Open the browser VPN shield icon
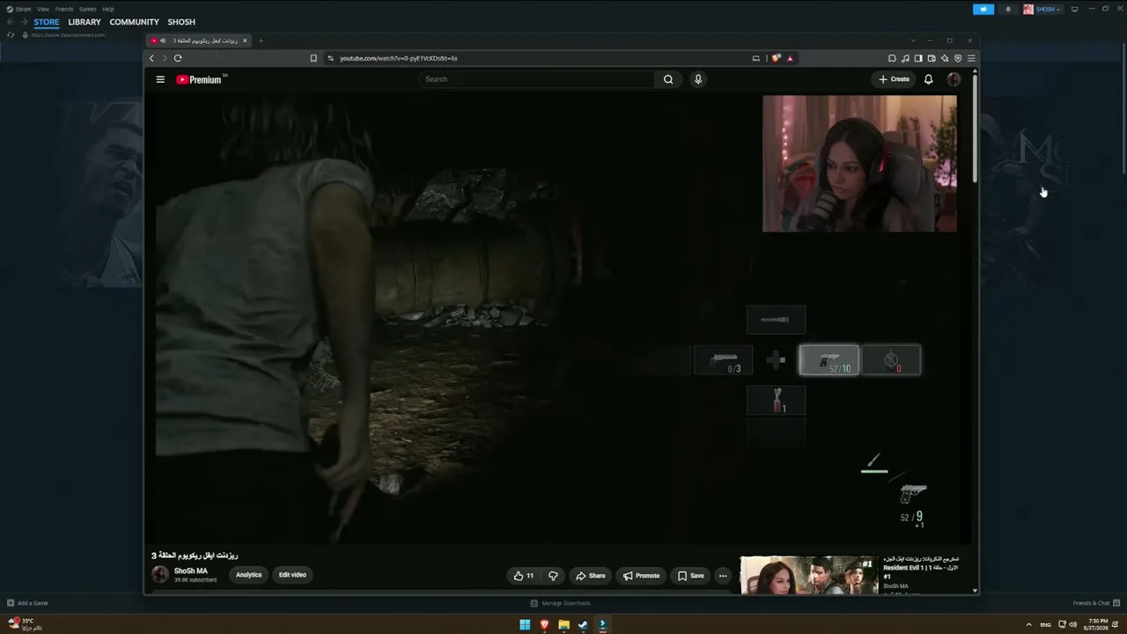 958,58
